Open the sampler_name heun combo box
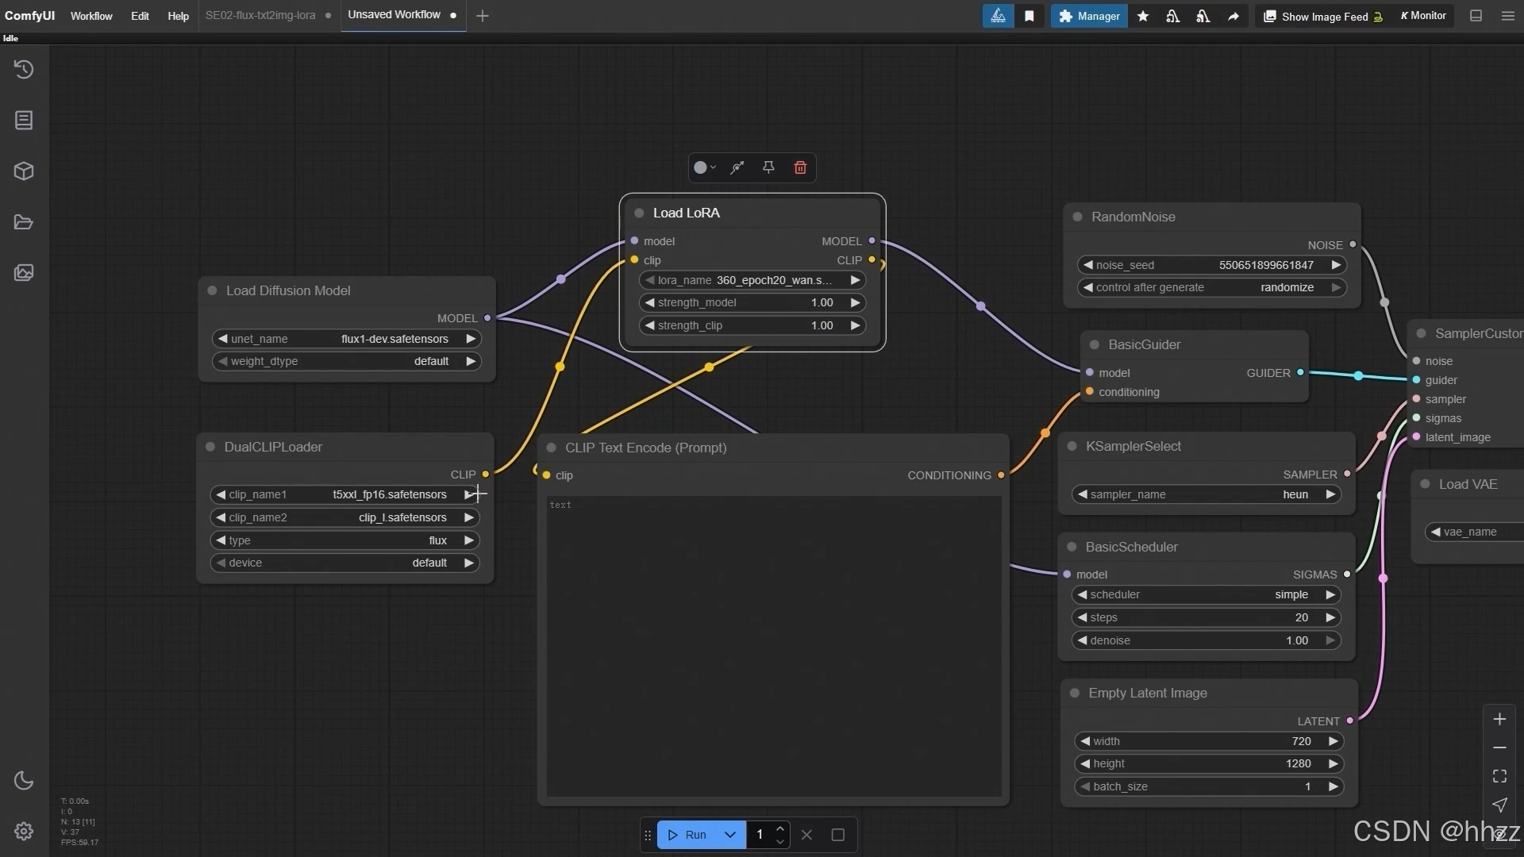 (1205, 494)
